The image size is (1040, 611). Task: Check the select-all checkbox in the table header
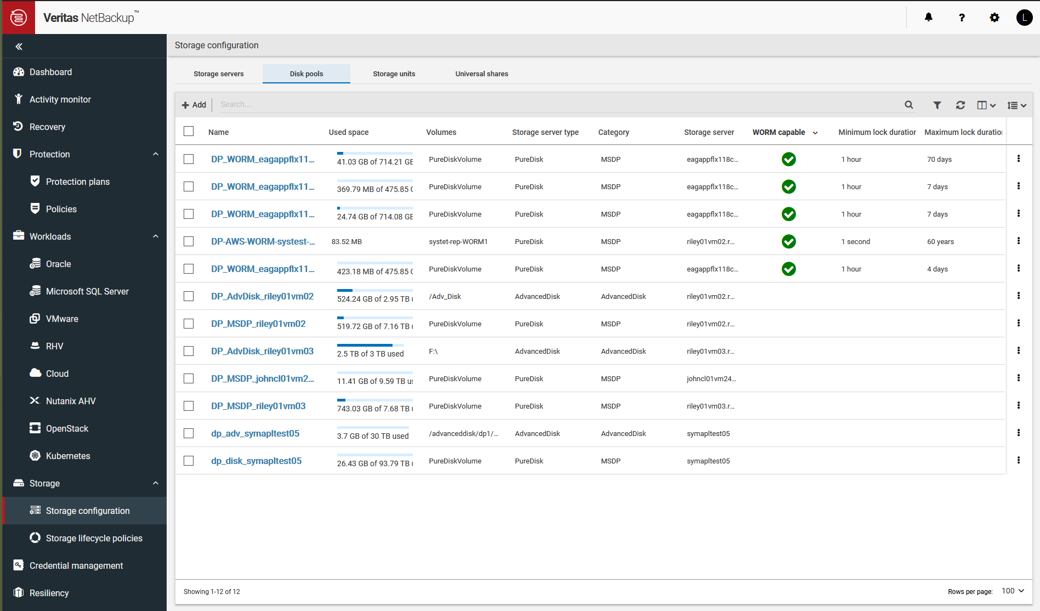point(189,131)
